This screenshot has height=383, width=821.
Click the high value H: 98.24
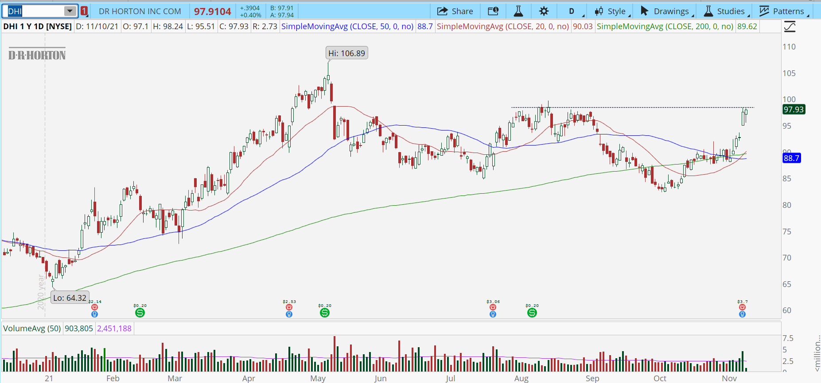click(x=168, y=27)
